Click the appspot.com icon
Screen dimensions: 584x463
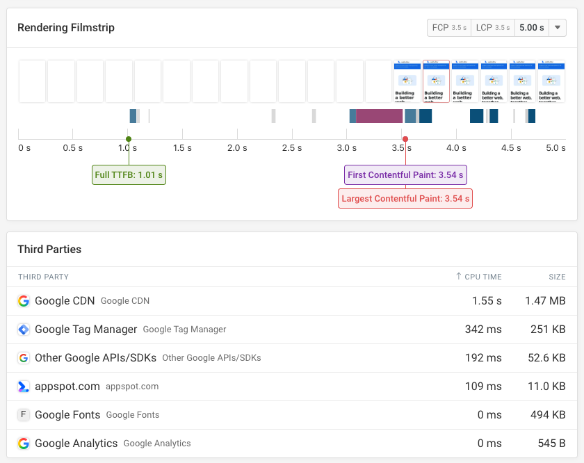(24, 387)
